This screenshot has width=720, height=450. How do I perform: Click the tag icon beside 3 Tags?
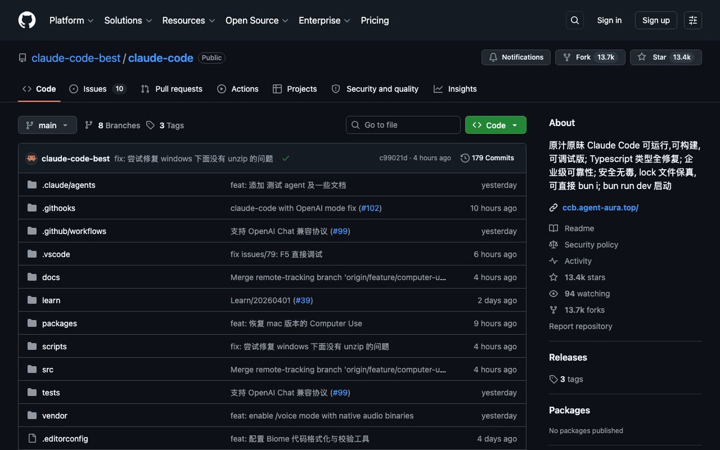150,125
